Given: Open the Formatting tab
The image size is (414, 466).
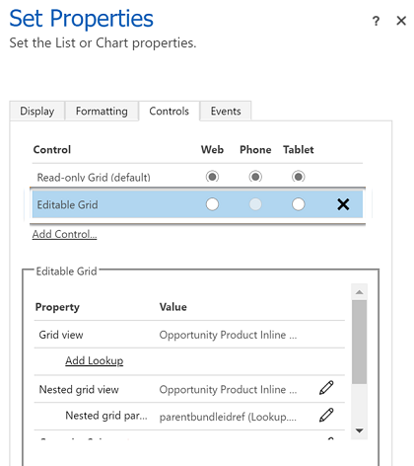Looking at the screenshot, I should point(102,112).
